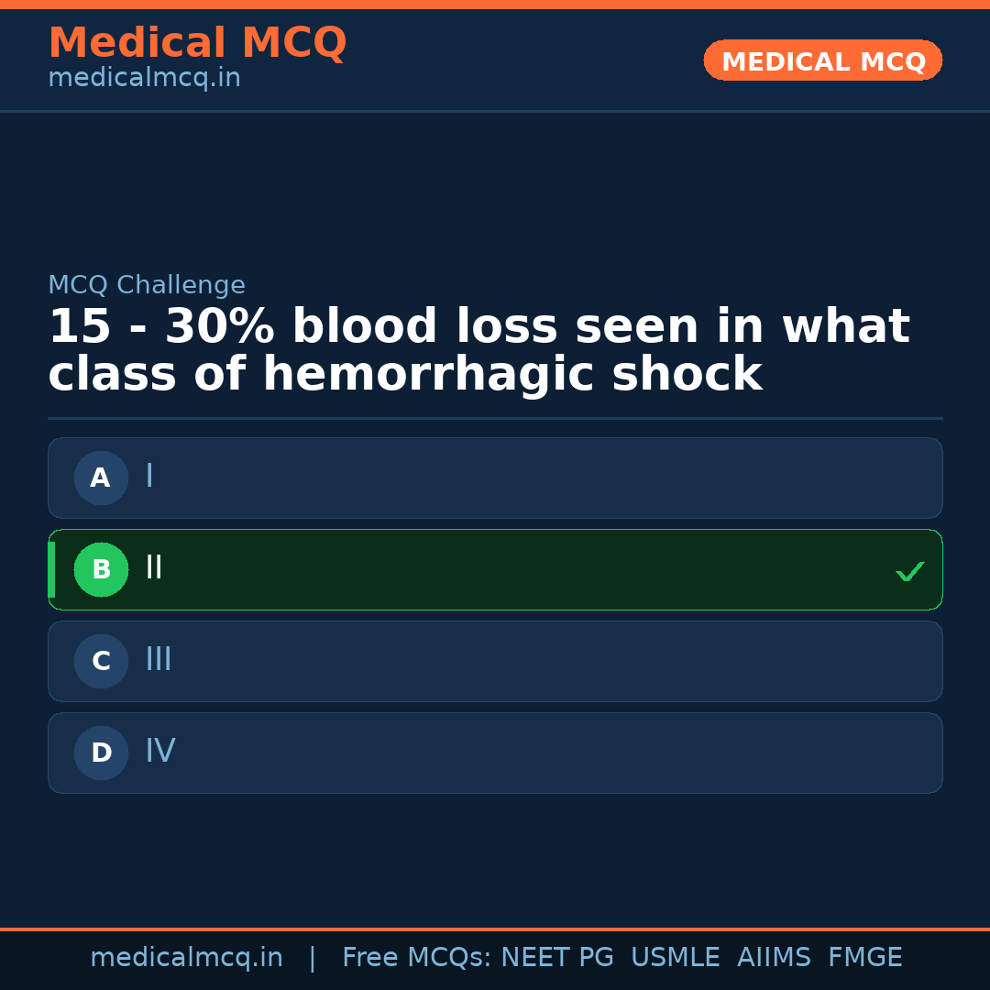990x990 pixels.
Task: Click the circular C badge icon
Action: [101, 661]
